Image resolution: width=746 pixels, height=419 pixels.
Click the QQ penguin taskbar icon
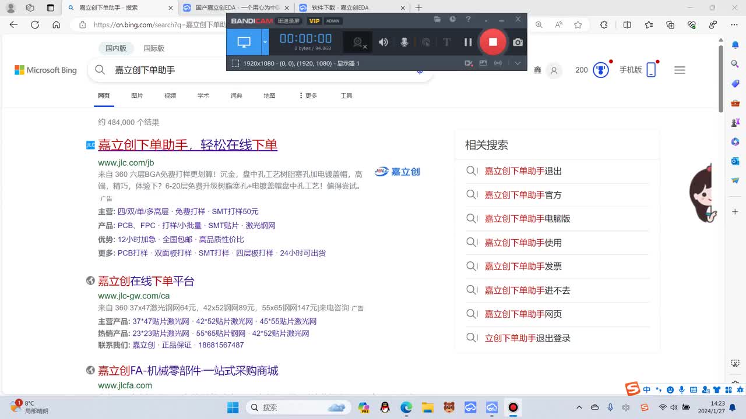click(385, 407)
